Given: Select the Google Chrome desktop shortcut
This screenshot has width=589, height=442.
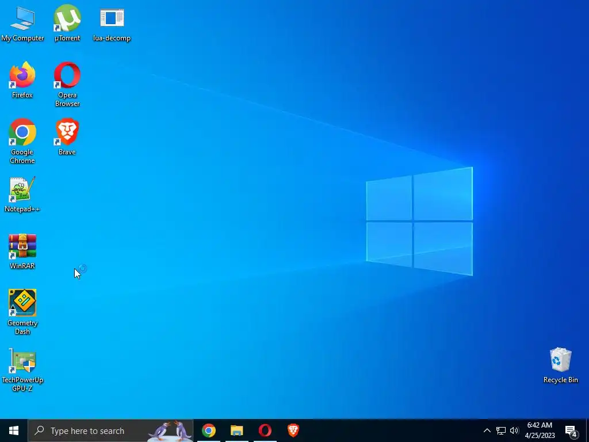Looking at the screenshot, I should coord(22,141).
